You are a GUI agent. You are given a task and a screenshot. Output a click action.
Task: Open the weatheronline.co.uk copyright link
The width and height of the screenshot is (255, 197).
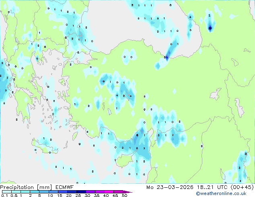click(221, 193)
